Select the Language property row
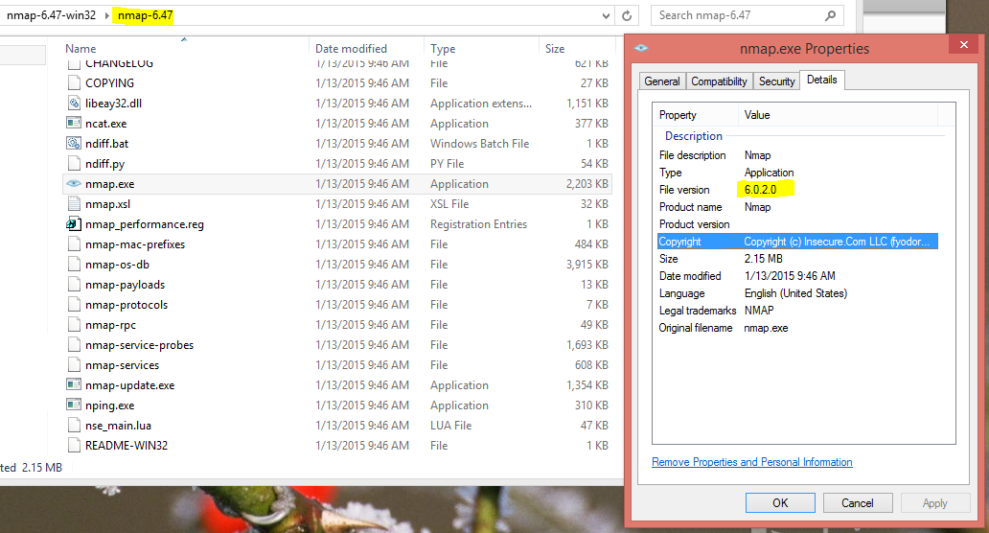 (x=797, y=293)
